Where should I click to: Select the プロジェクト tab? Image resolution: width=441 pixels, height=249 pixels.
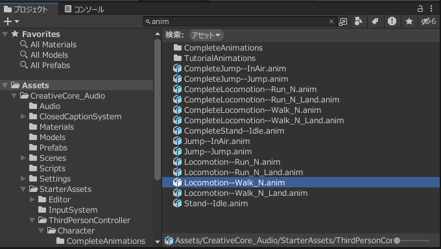[x=26, y=9]
